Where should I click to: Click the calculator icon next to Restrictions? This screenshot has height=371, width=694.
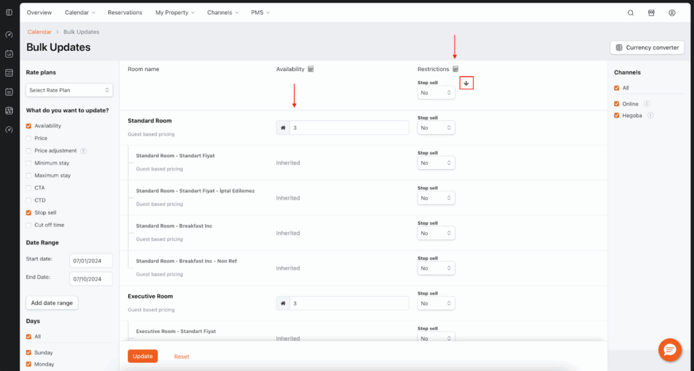[455, 69]
